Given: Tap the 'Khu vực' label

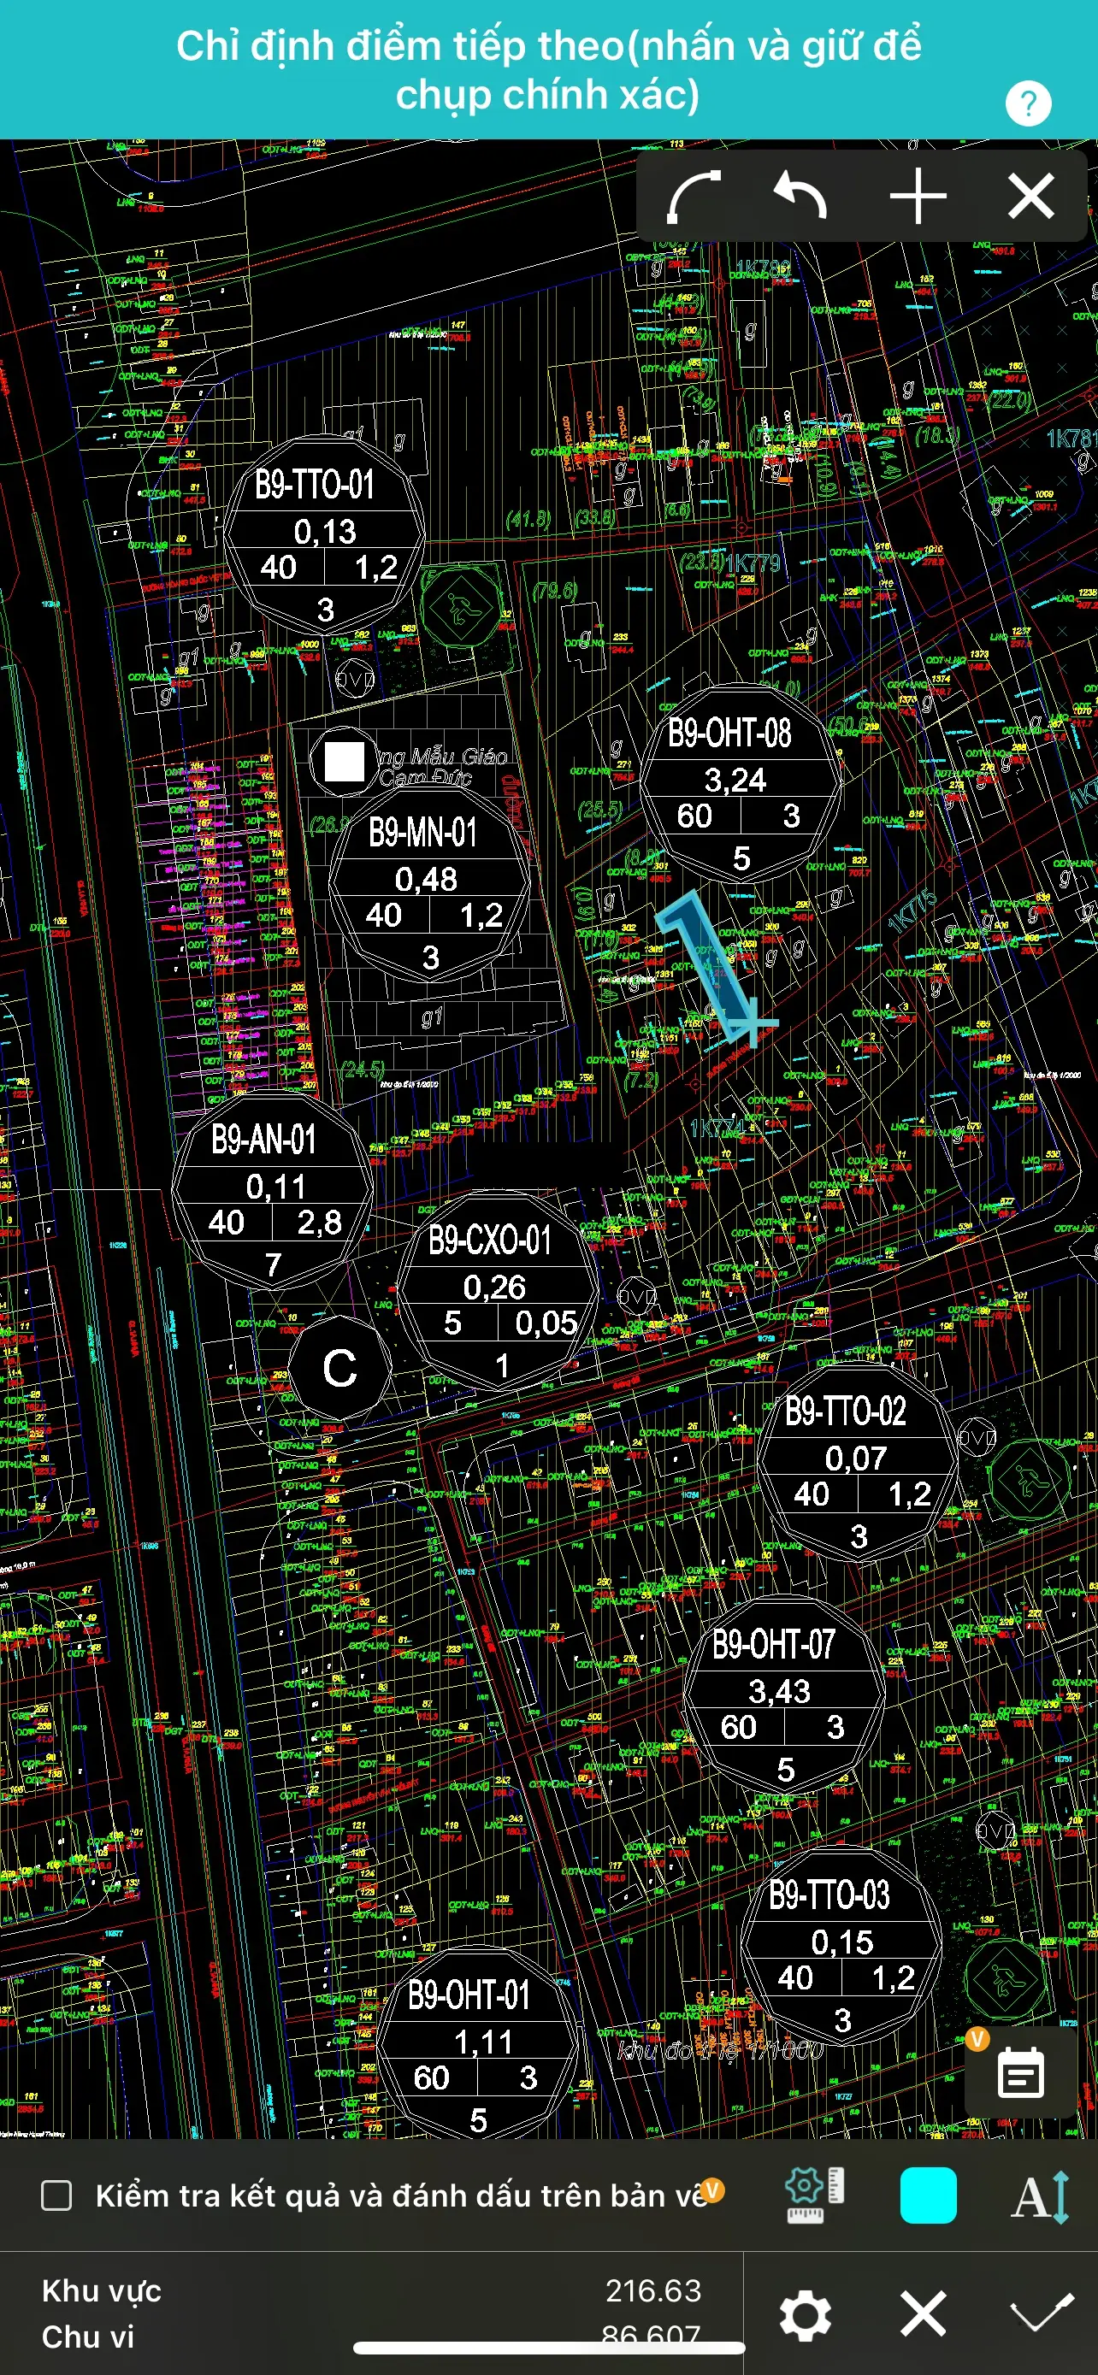Looking at the screenshot, I should [102, 2291].
